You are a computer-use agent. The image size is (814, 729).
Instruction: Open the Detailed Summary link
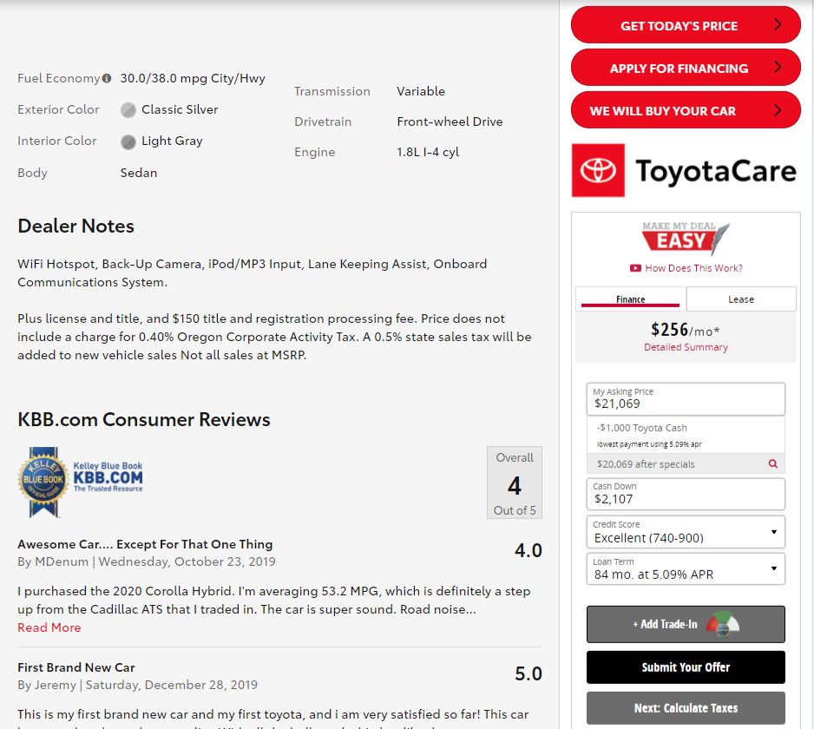coord(686,347)
